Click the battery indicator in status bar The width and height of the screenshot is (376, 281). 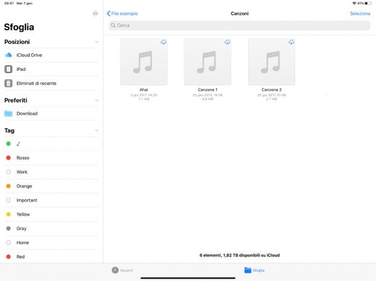coord(368,3)
